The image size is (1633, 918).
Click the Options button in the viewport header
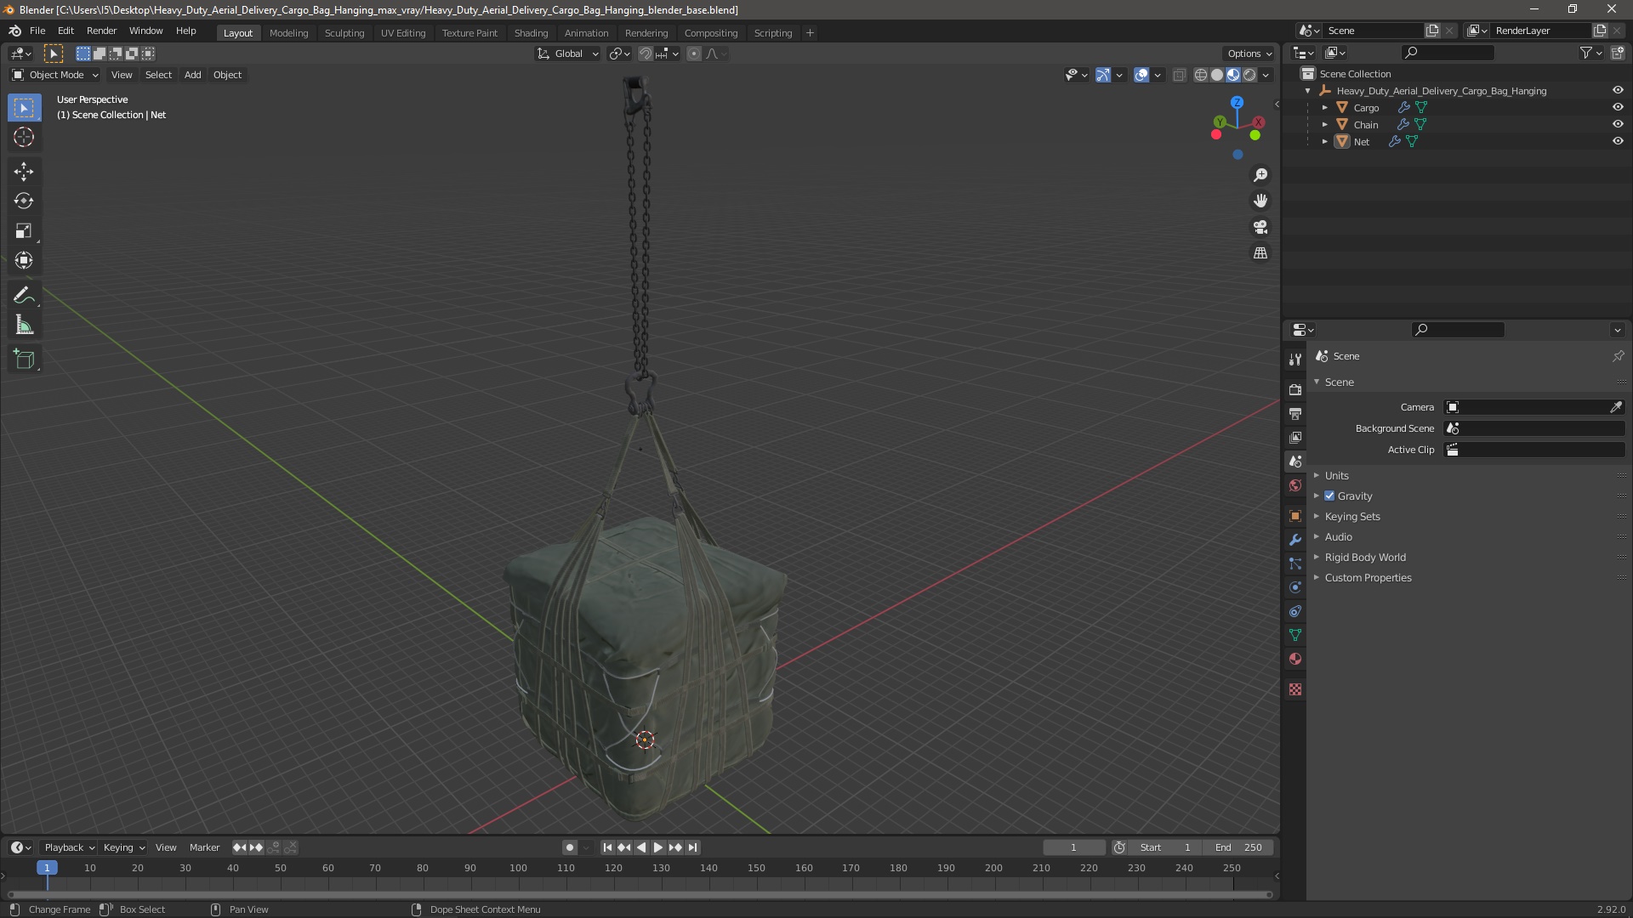click(1249, 54)
